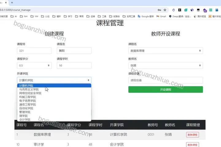Close the current browser tab
This screenshot has width=221, height=147.
tap(6, 2)
